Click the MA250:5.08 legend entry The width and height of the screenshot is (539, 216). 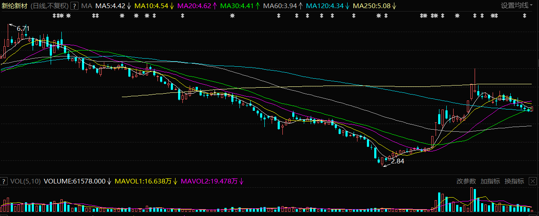371,6
